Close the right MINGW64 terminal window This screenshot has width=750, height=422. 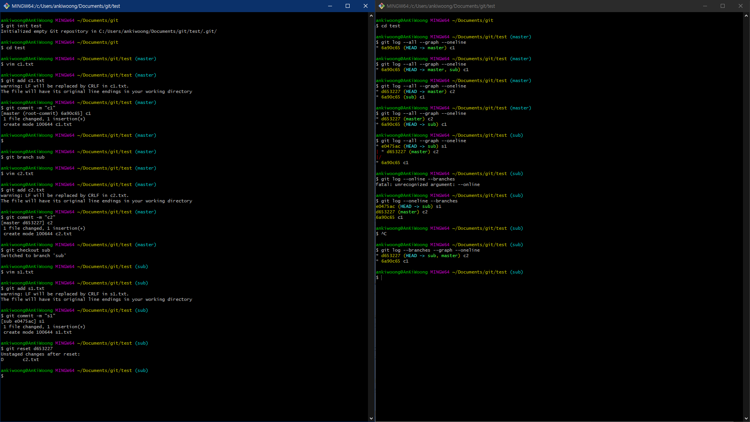[x=740, y=6]
